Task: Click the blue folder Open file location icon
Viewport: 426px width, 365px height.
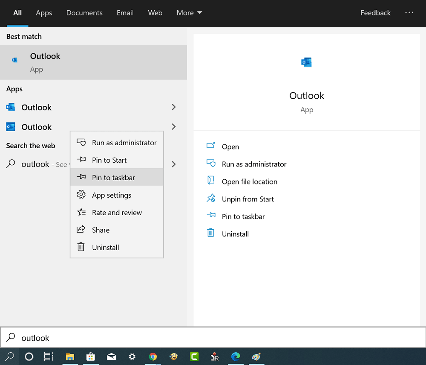Action: (x=211, y=180)
